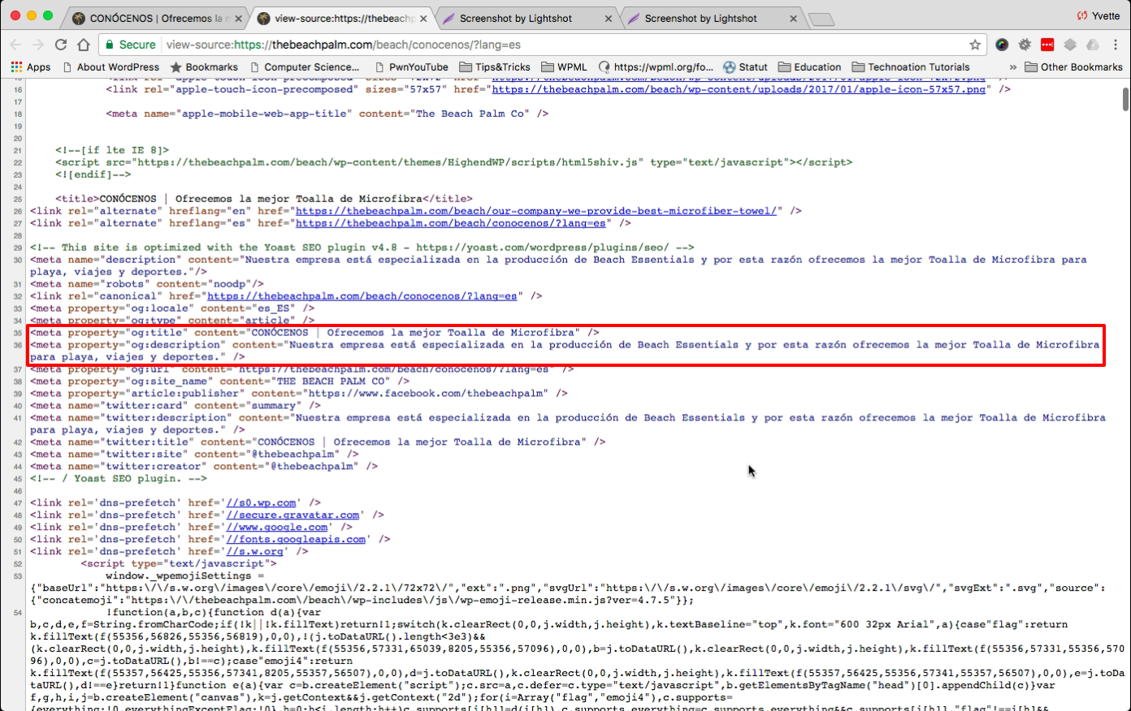Viewport: 1131px width, 711px height.
Task: Go forward to the next page
Action: 38,45
